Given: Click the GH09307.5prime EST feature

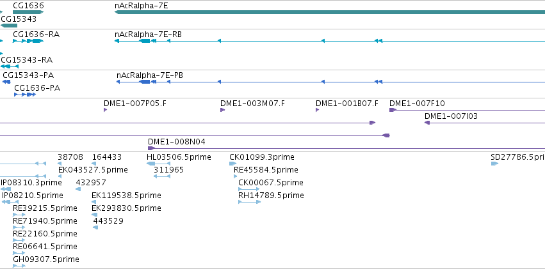Looking at the screenshot, I should [x=19, y=266].
